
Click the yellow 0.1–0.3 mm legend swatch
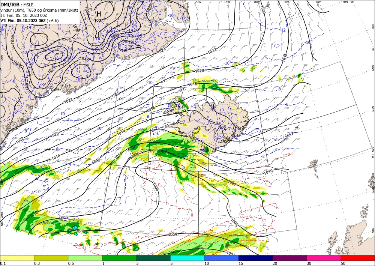coord(17,258)
